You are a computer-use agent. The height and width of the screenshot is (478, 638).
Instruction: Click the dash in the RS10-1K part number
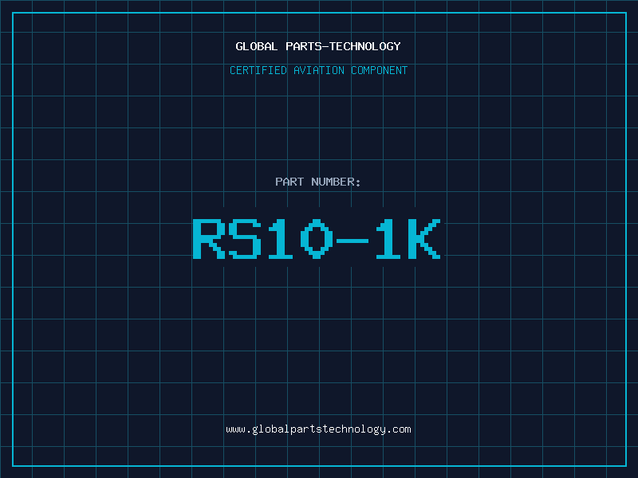352,241
